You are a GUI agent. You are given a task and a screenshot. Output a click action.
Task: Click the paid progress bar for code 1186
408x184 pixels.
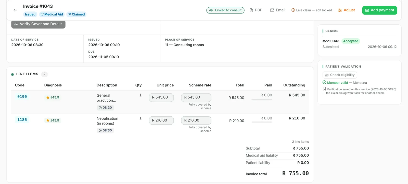click(x=262, y=122)
